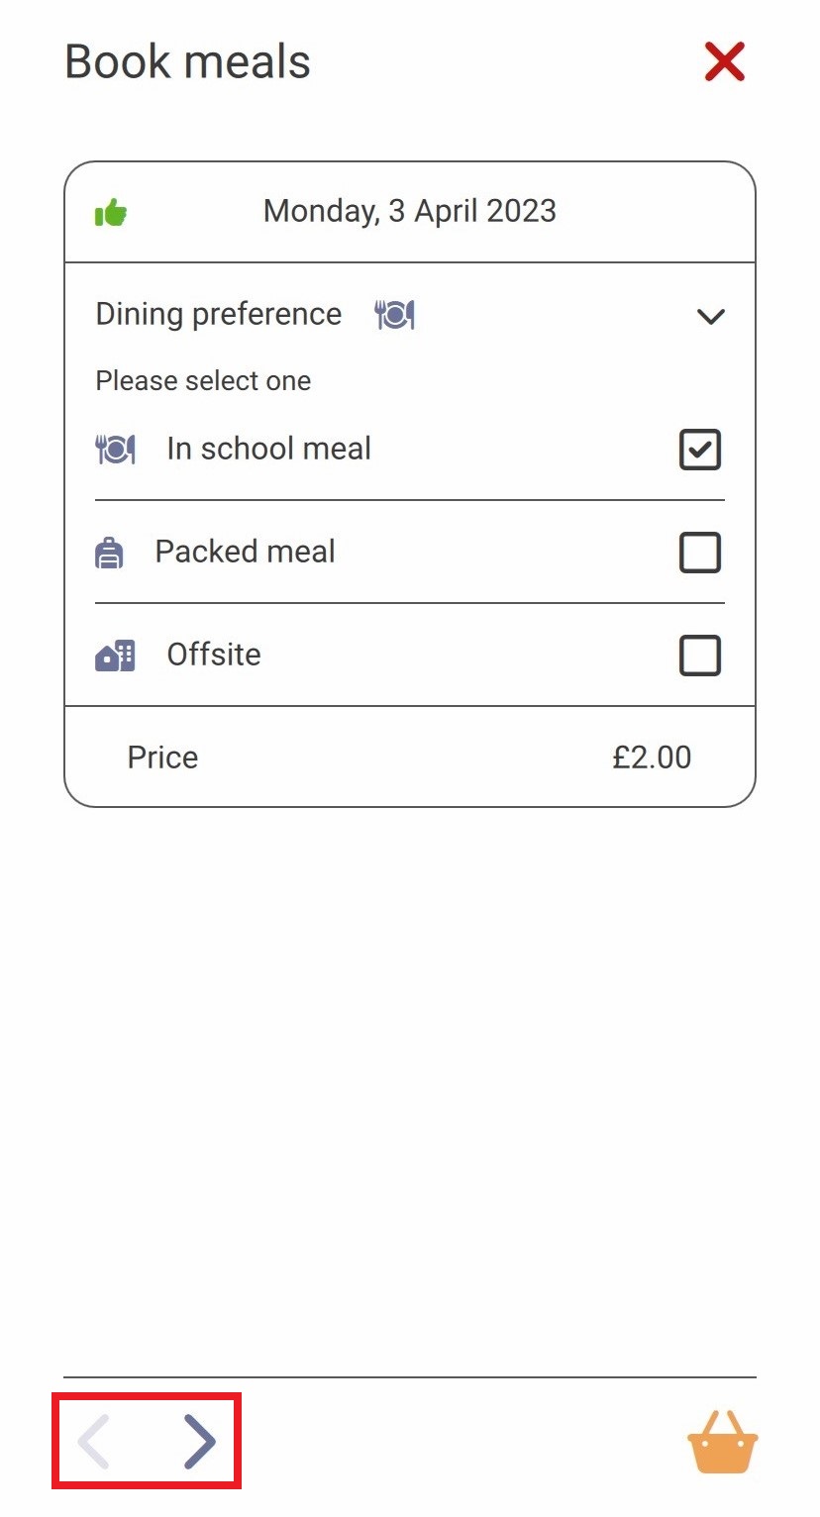Click the green thumbs-up icon
820x1517 pixels.
pyautogui.click(x=111, y=212)
